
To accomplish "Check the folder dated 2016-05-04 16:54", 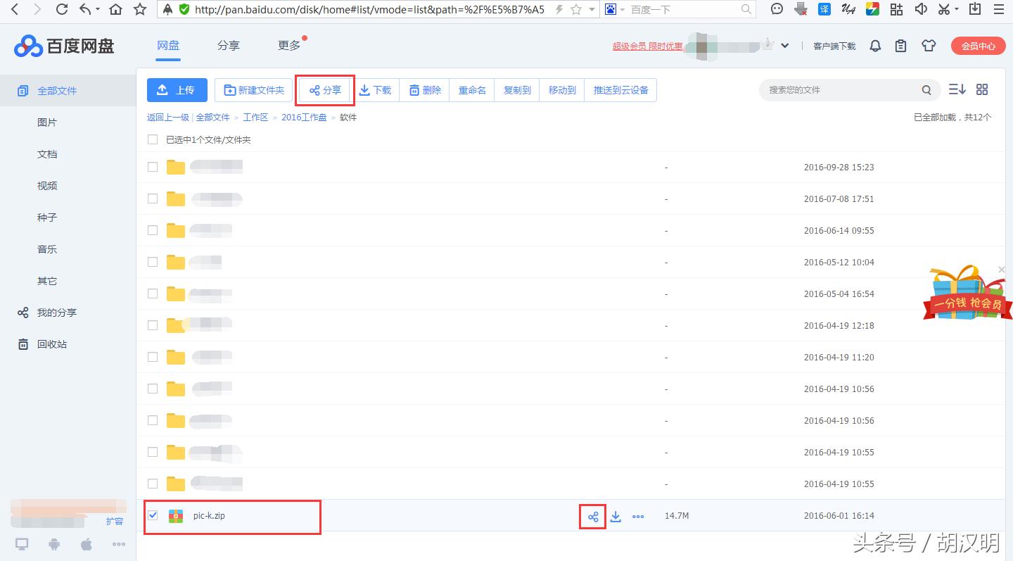I will point(153,294).
